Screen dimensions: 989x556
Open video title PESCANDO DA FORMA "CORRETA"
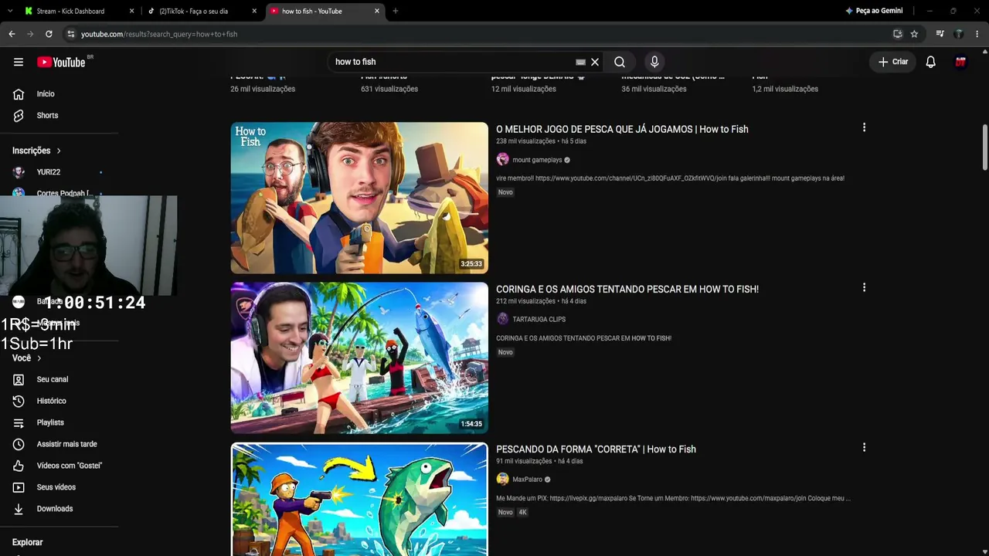pos(596,449)
